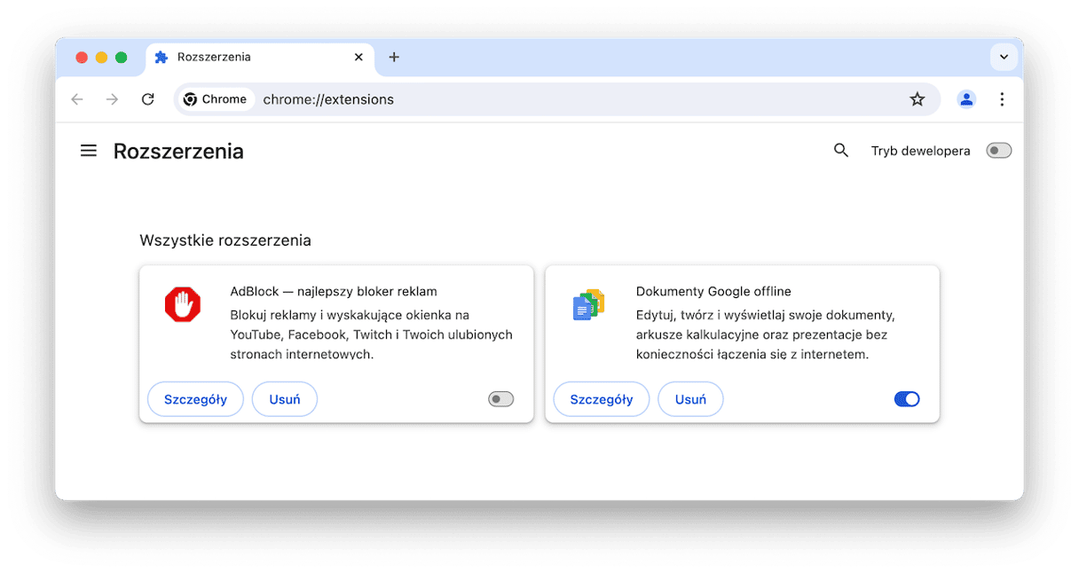Click Usuń for Dokumenty Google offline
Viewport: 1079px width, 573px height.
[690, 399]
